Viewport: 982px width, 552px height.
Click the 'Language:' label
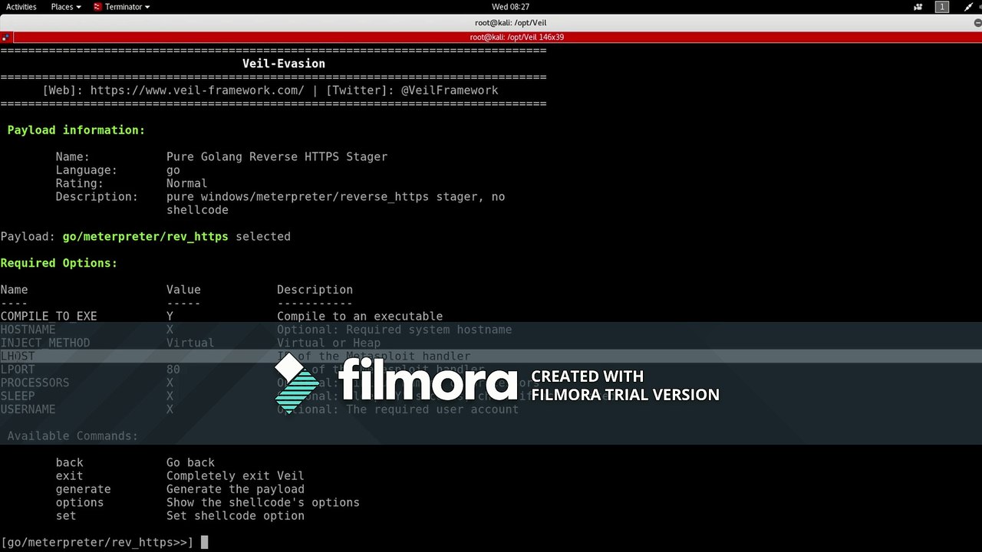click(x=87, y=170)
